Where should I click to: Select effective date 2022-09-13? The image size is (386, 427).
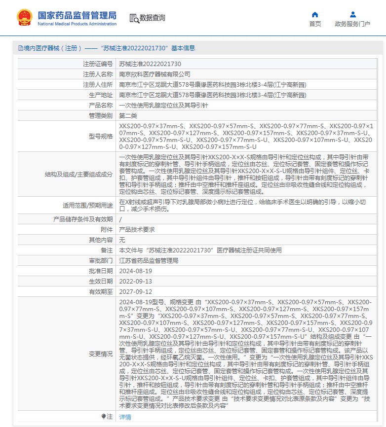pos(135,282)
